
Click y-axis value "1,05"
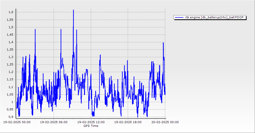click(x=10, y=95)
